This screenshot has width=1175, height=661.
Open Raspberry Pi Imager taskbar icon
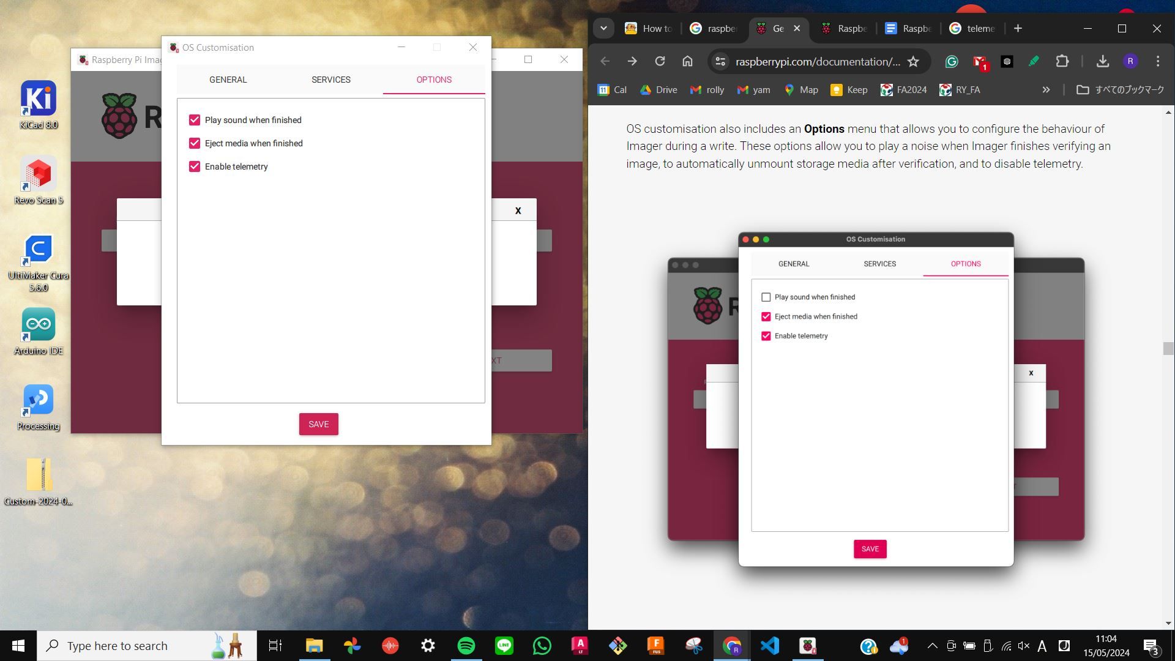(x=808, y=646)
